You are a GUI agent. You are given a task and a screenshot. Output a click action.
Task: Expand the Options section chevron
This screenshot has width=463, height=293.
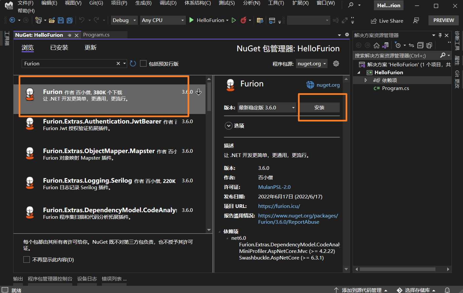click(228, 126)
